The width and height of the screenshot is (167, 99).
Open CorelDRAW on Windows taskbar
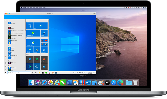coord(46,73)
